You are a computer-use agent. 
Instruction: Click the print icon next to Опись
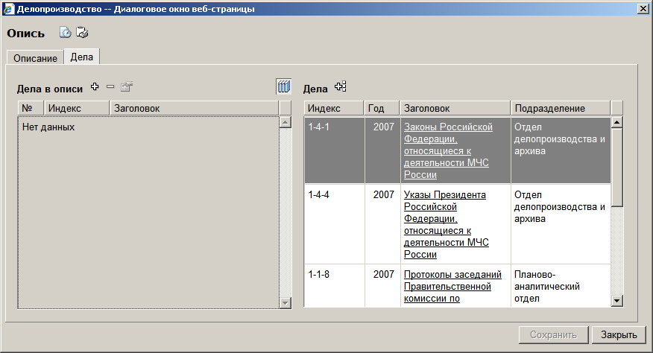pyautogui.click(x=82, y=33)
